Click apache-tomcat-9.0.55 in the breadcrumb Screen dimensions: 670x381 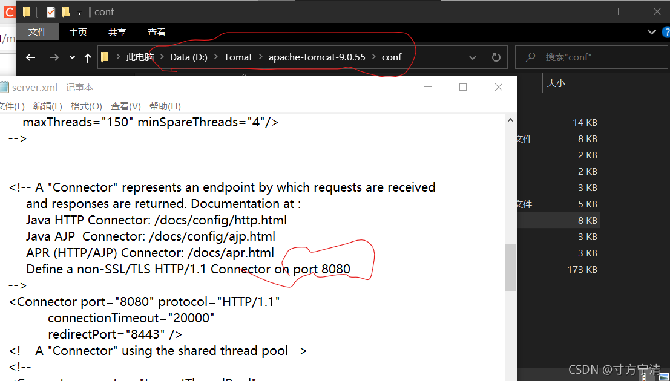point(317,57)
